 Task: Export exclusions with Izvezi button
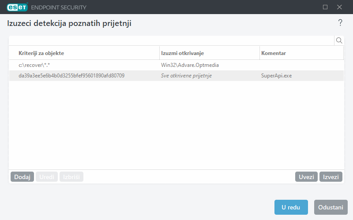(x=331, y=177)
